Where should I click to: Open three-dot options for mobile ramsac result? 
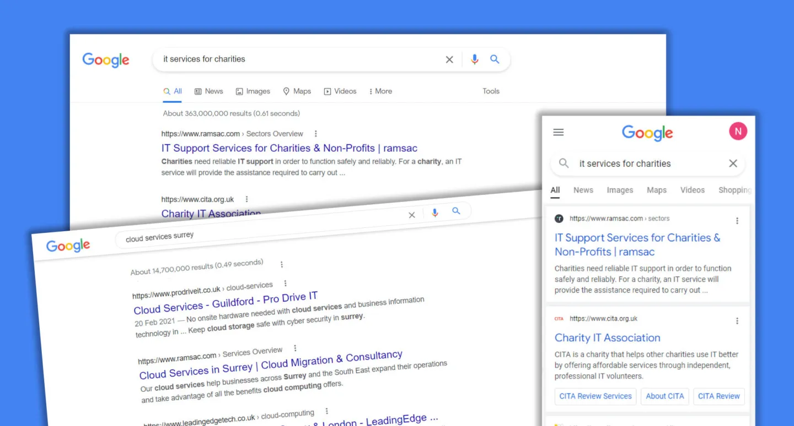(737, 221)
